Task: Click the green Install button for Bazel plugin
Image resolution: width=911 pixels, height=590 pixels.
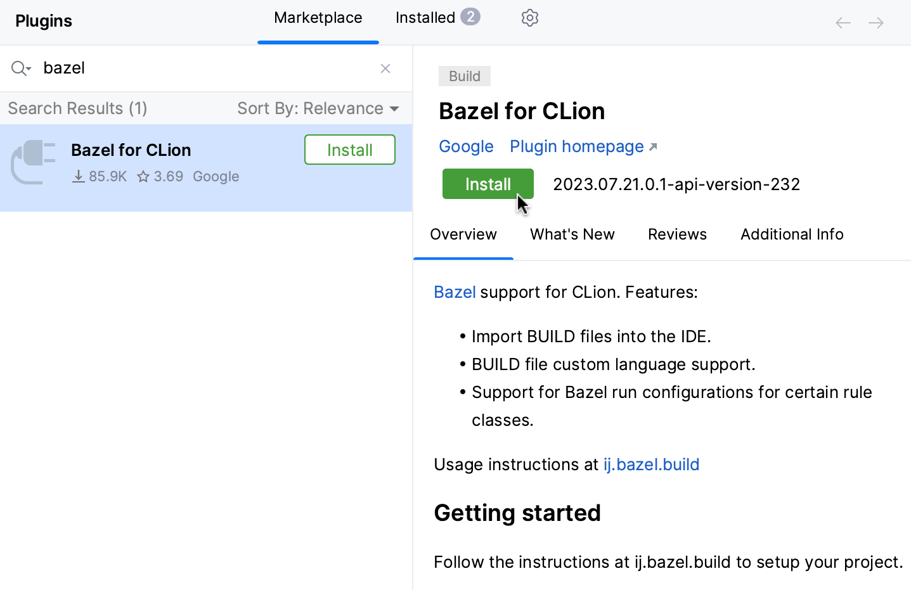Action: click(x=488, y=184)
